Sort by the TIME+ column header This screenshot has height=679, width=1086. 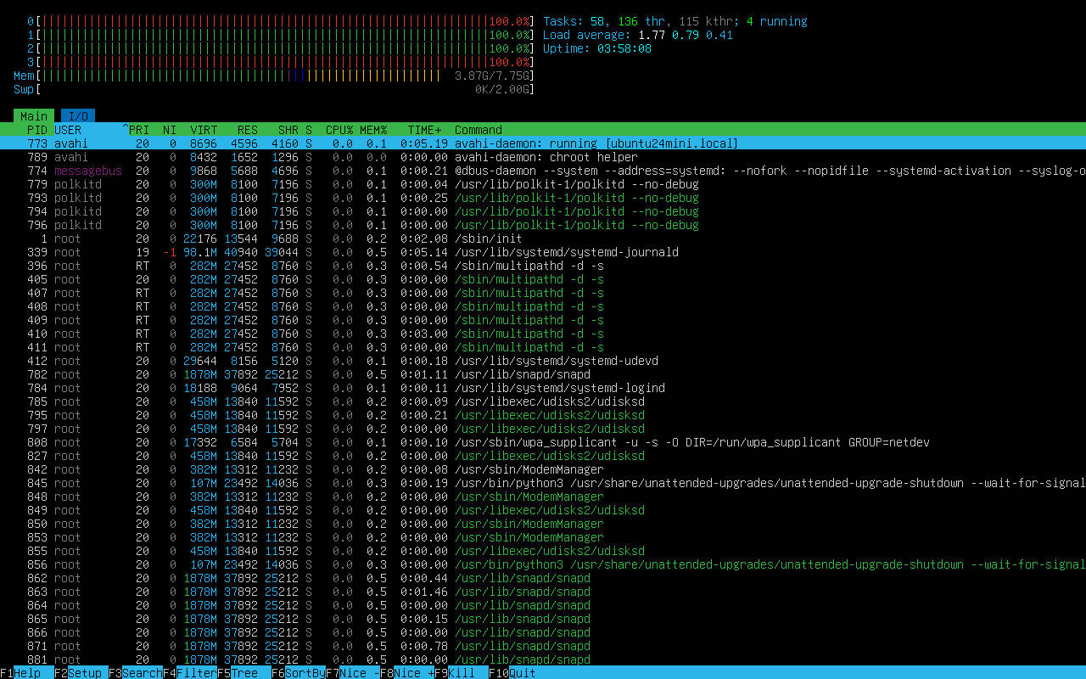pos(424,130)
